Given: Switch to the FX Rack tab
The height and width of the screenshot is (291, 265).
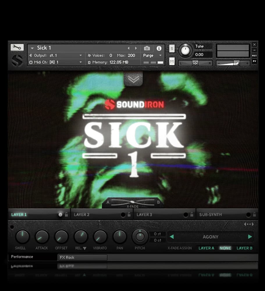Looking at the screenshot, I should click(x=82, y=257).
